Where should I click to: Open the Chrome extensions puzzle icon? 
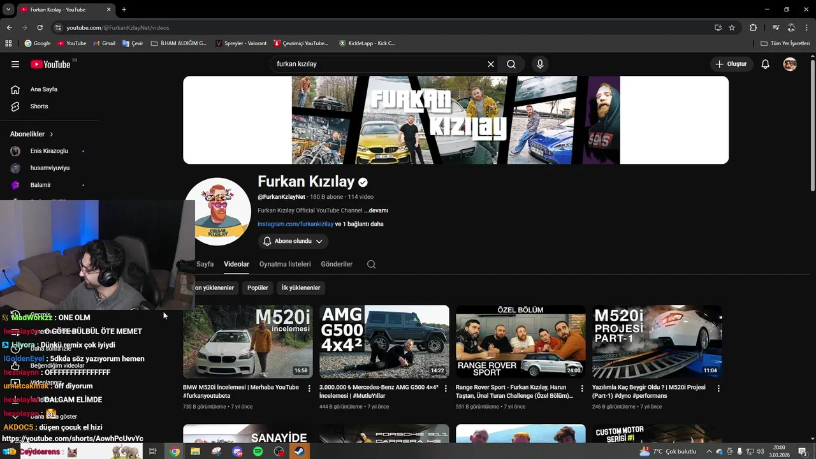pyautogui.click(x=754, y=27)
